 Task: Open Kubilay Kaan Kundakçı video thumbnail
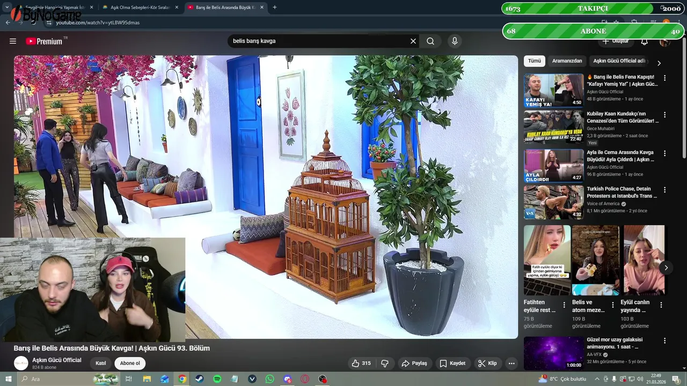tap(553, 128)
